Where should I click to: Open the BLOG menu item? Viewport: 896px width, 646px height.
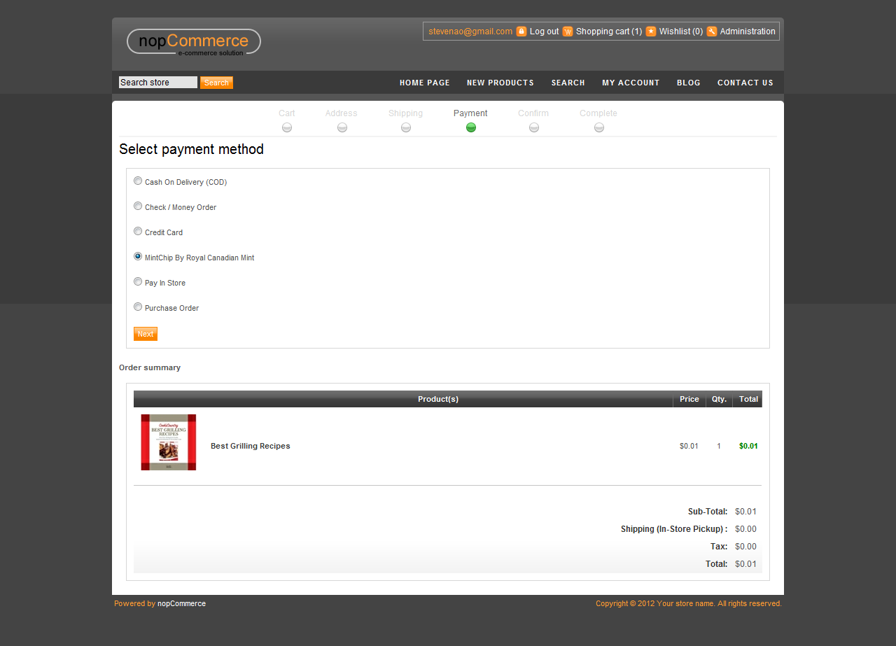(689, 83)
